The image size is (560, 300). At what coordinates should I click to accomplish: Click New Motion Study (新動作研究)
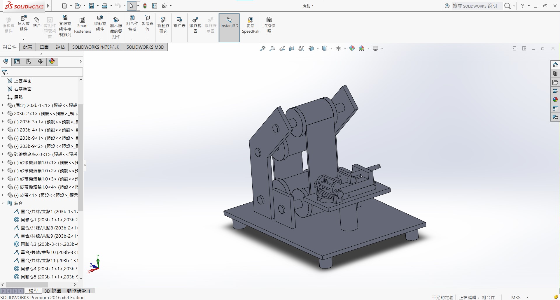click(163, 25)
